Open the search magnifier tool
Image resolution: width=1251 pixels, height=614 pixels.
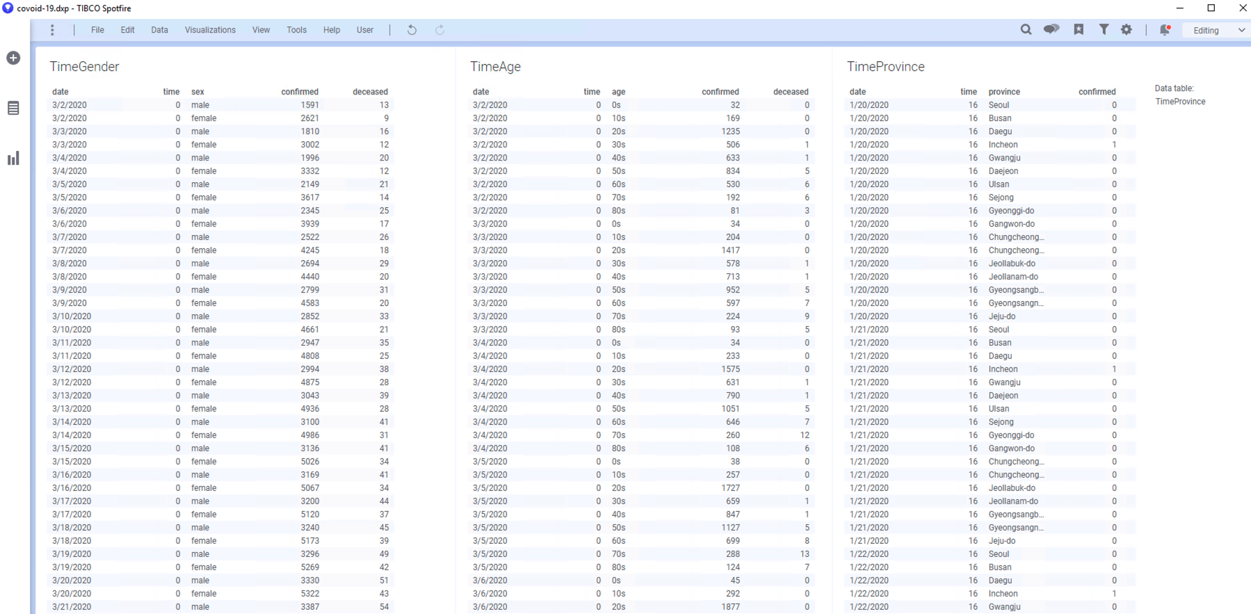tap(1026, 29)
